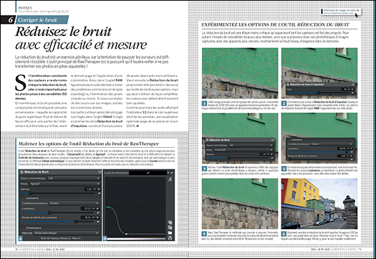Viewport: 376px width, 259px height.
Task: Open Espace colorimétrique dropdown in panel A
Action: pos(74,178)
